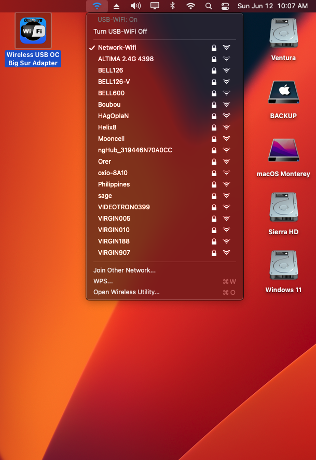Click the display monitor icon in menu bar
This screenshot has width=316, height=460.
[x=155, y=6]
